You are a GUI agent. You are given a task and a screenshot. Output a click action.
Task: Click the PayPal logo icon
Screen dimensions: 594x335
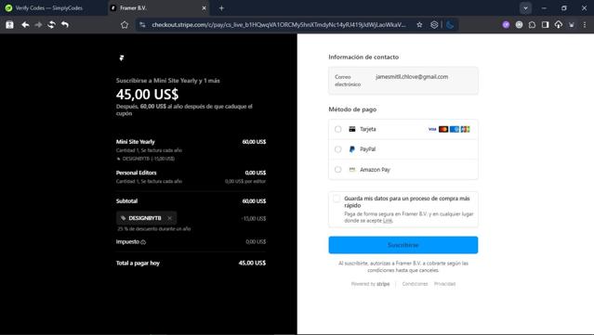click(352, 149)
